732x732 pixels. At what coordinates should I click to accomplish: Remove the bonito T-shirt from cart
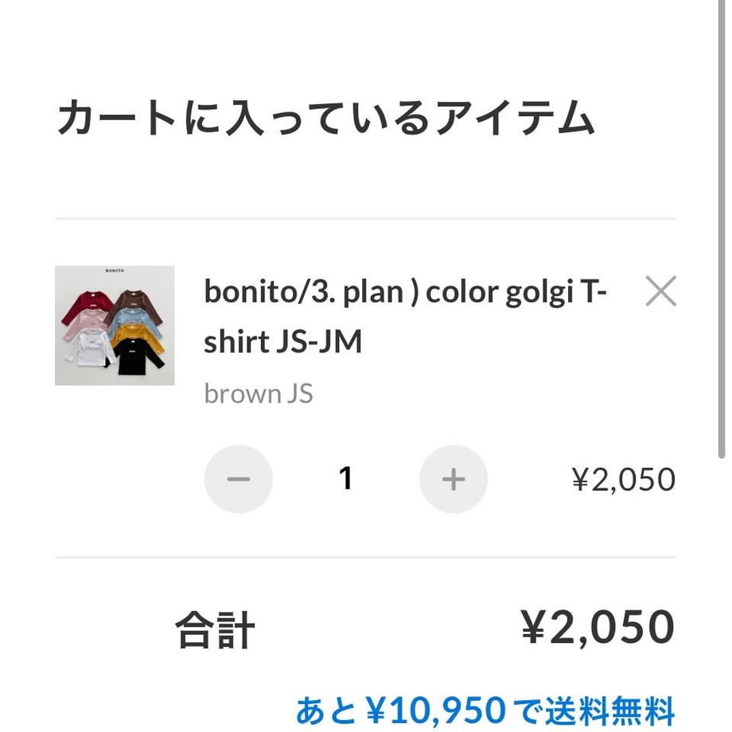pyautogui.click(x=660, y=291)
